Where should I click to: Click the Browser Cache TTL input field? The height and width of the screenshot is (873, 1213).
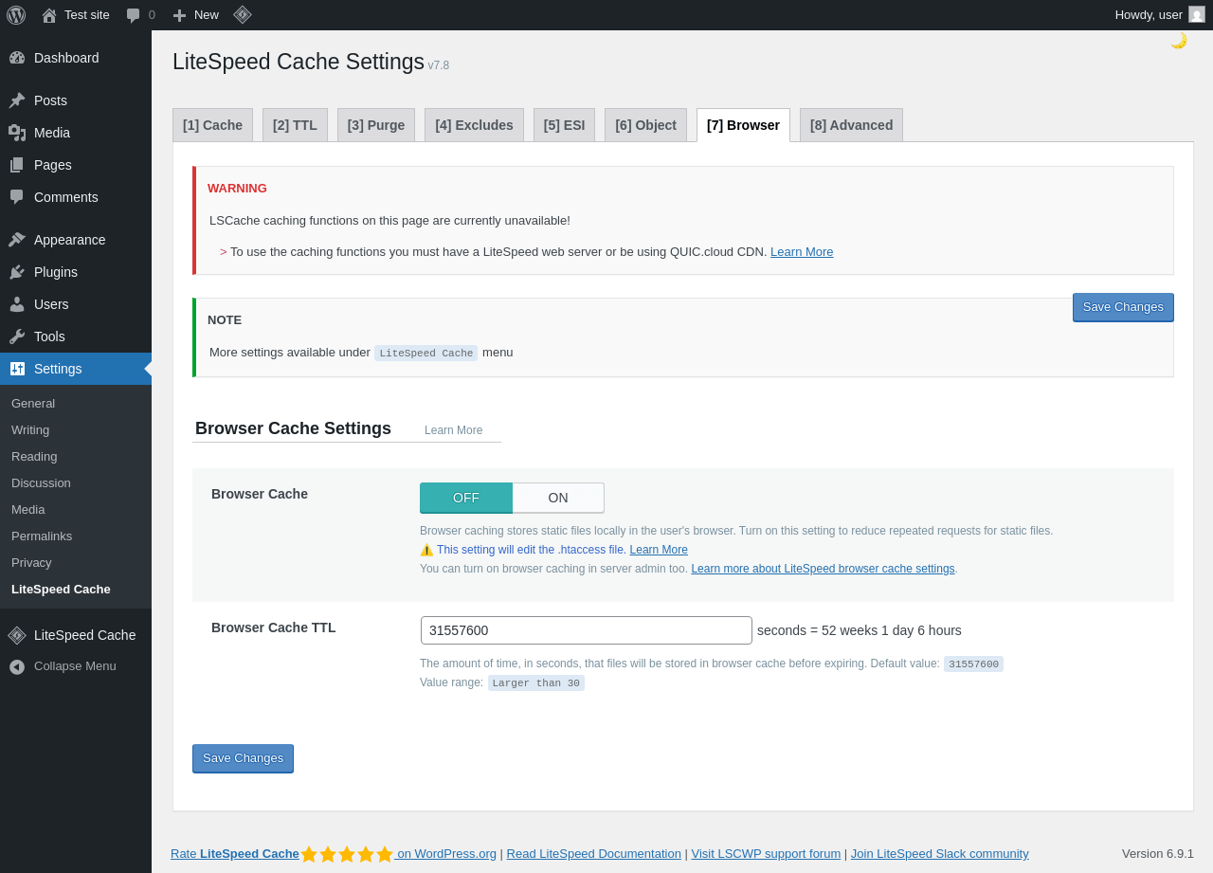pos(587,630)
